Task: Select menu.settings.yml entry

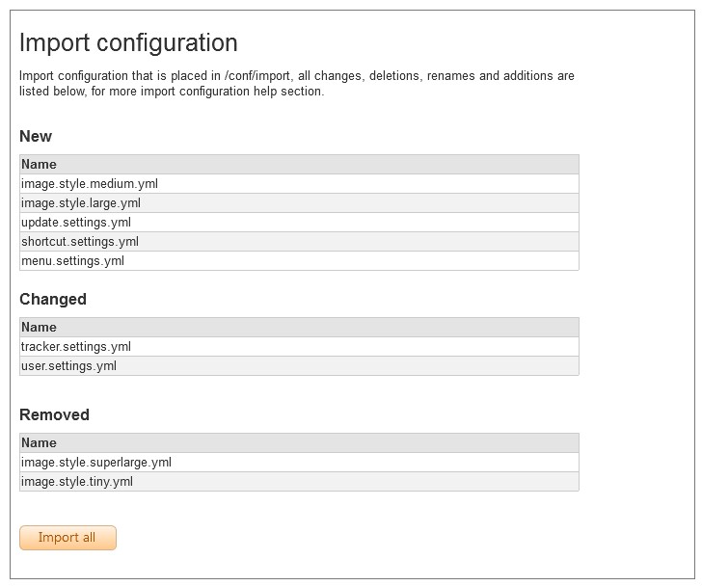Action: 299,261
